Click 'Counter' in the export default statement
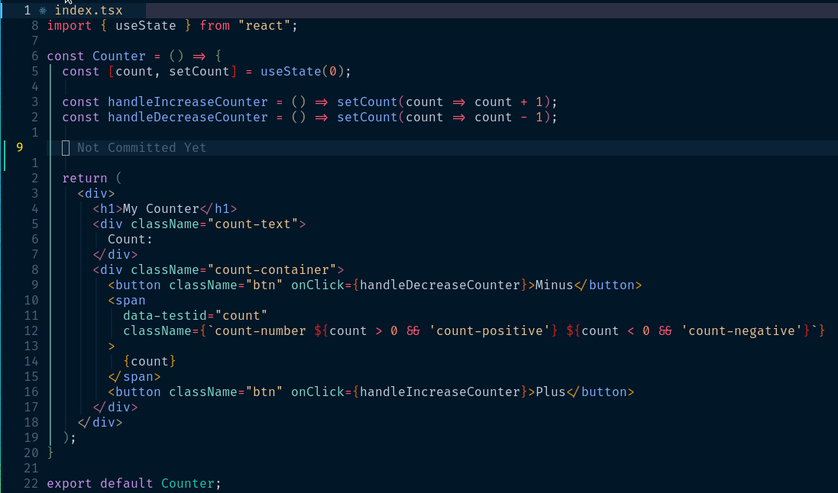838x493 pixels. 188,483
